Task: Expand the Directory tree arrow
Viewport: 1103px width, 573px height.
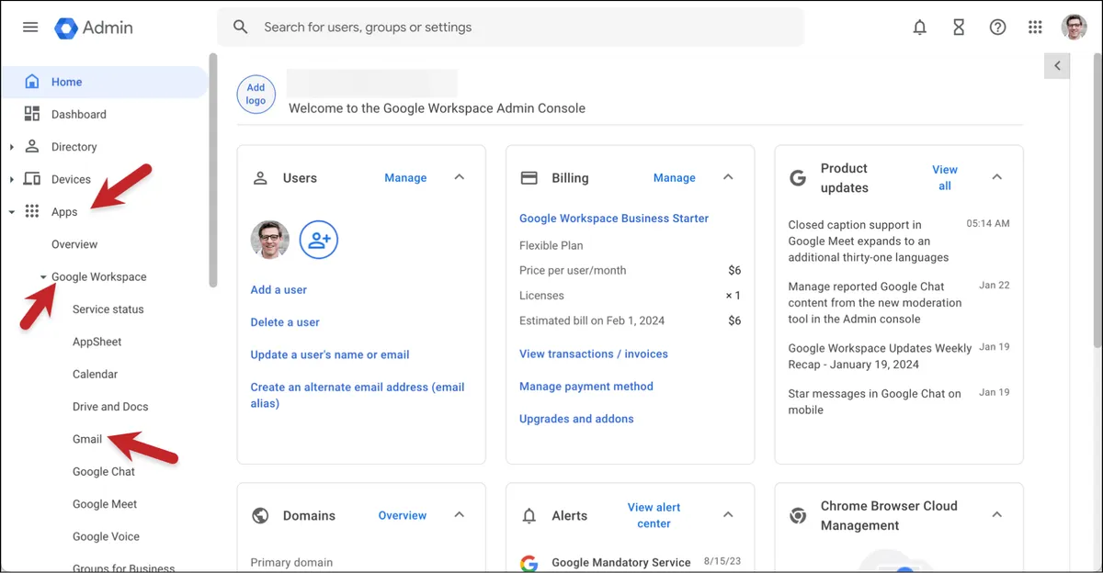Action: 11,147
